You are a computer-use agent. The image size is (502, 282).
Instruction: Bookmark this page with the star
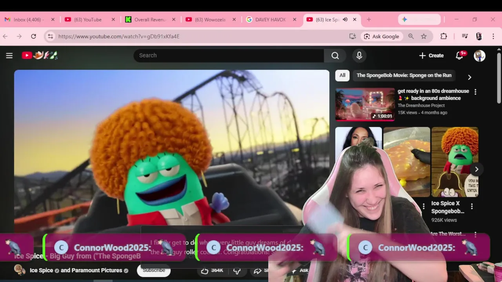tap(424, 36)
